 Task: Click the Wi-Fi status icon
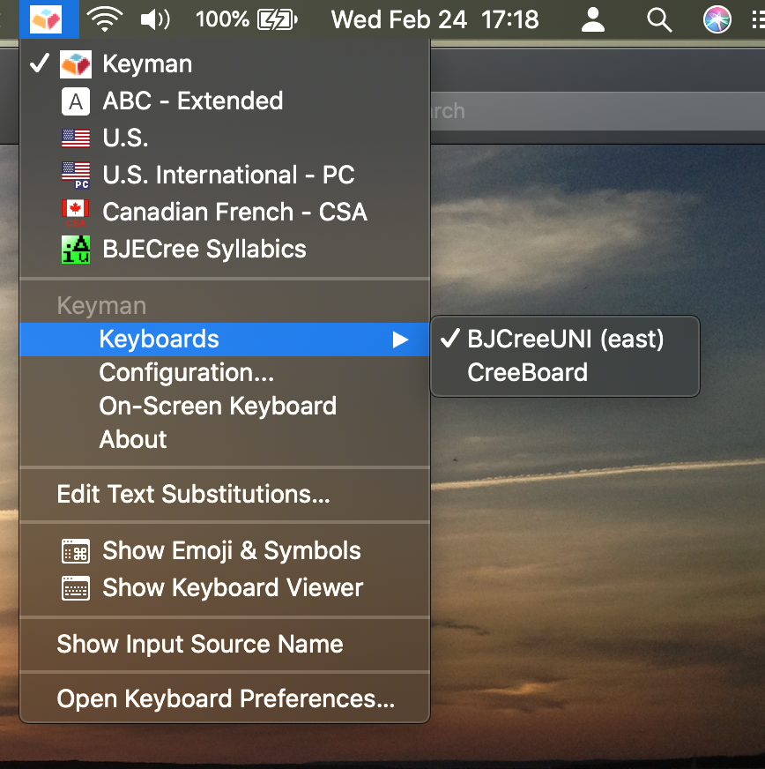(x=105, y=19)
